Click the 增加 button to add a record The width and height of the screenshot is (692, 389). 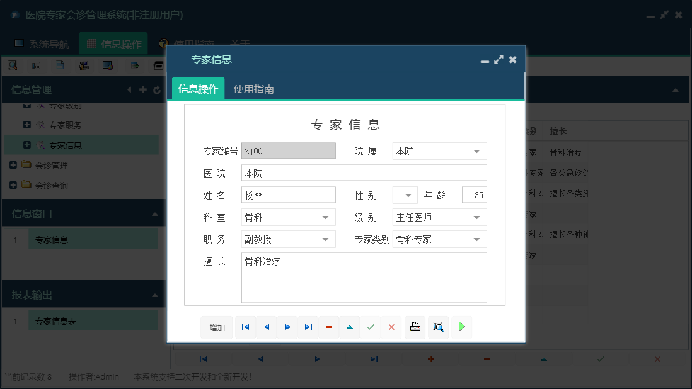pos(216,327)
